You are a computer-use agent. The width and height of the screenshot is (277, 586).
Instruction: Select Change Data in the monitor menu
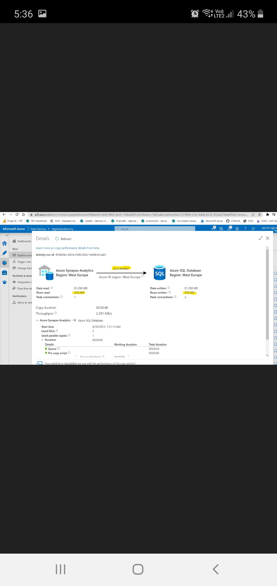coord(22,268)
